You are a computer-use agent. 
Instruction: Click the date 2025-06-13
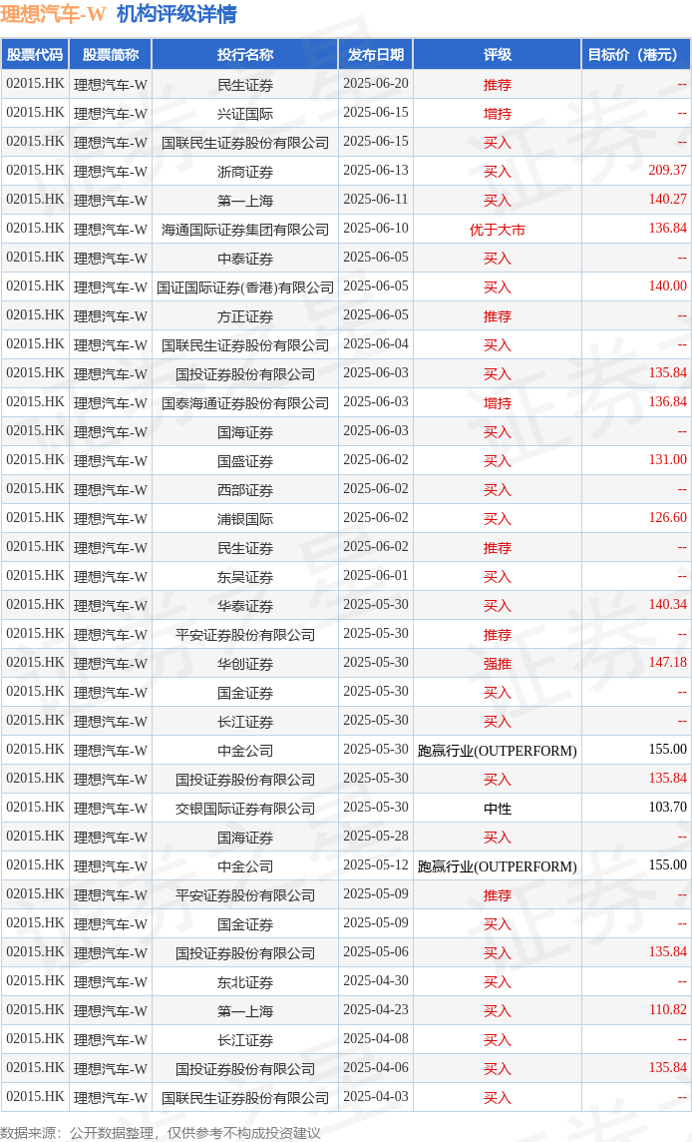[376, 171]
